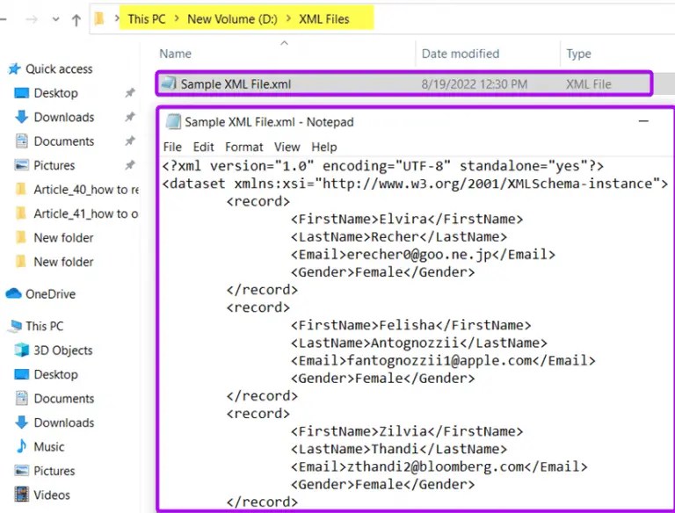Screen dimensions: 675x513
Task: Expand the chevron after New Volume (D:)
Action: point(288,19)
